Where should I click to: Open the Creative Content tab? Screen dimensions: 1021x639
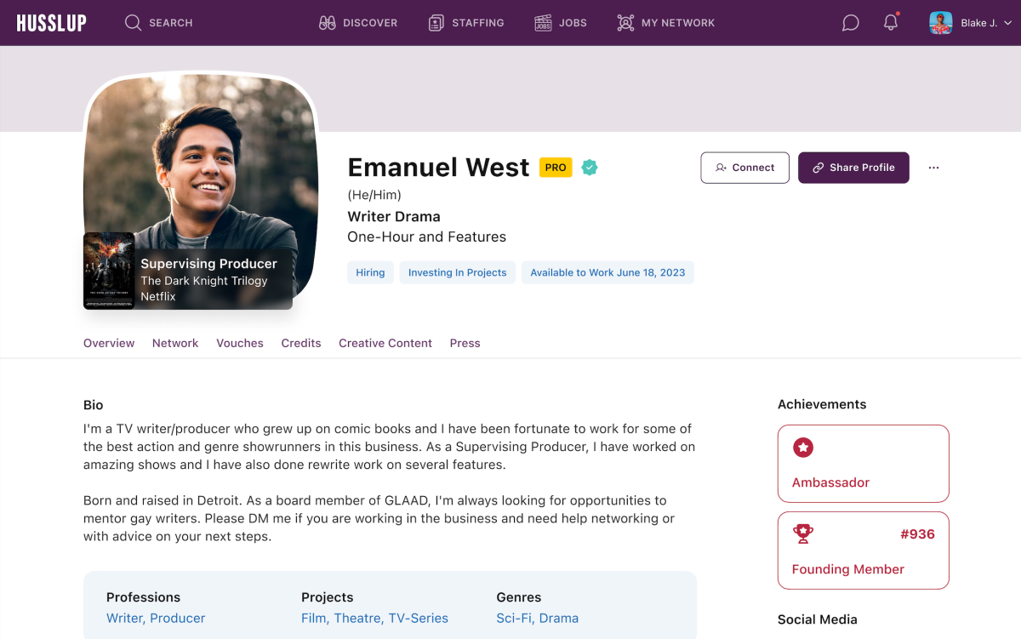[385, 343]
